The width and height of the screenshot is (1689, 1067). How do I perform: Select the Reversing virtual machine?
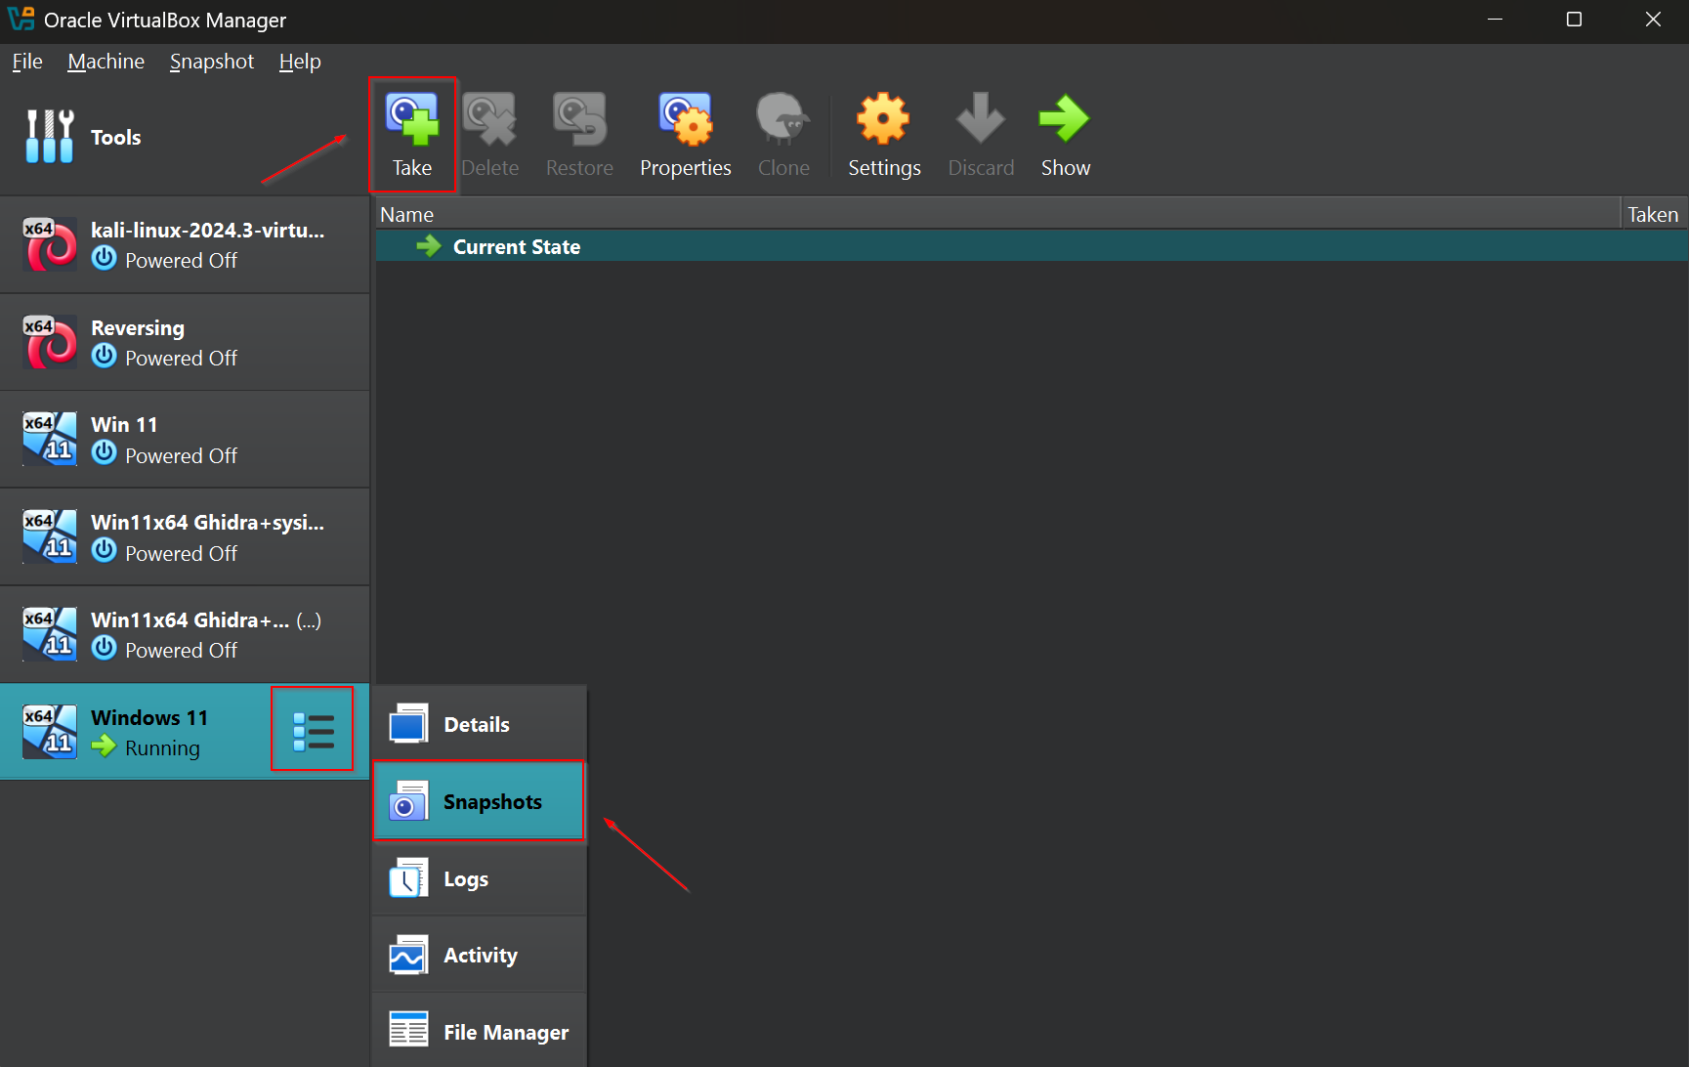185,342
